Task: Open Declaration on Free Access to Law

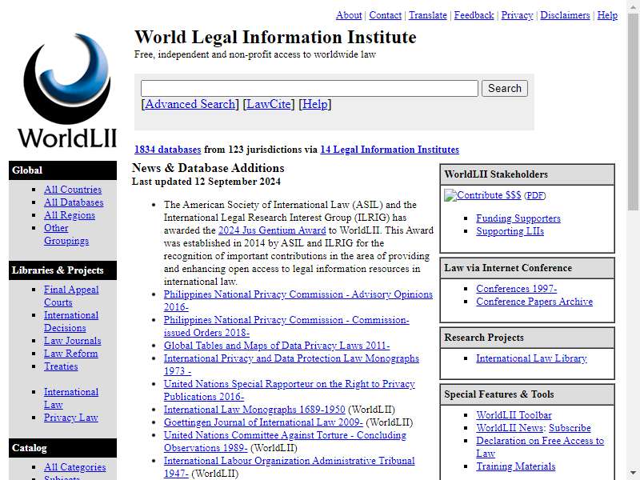Action: click(x=539, y=447)
